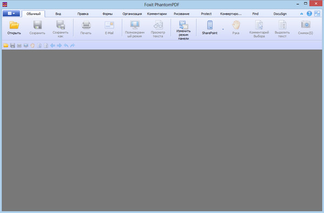Click the left blue arrow in the quick toolbar

tap(53, 45)
